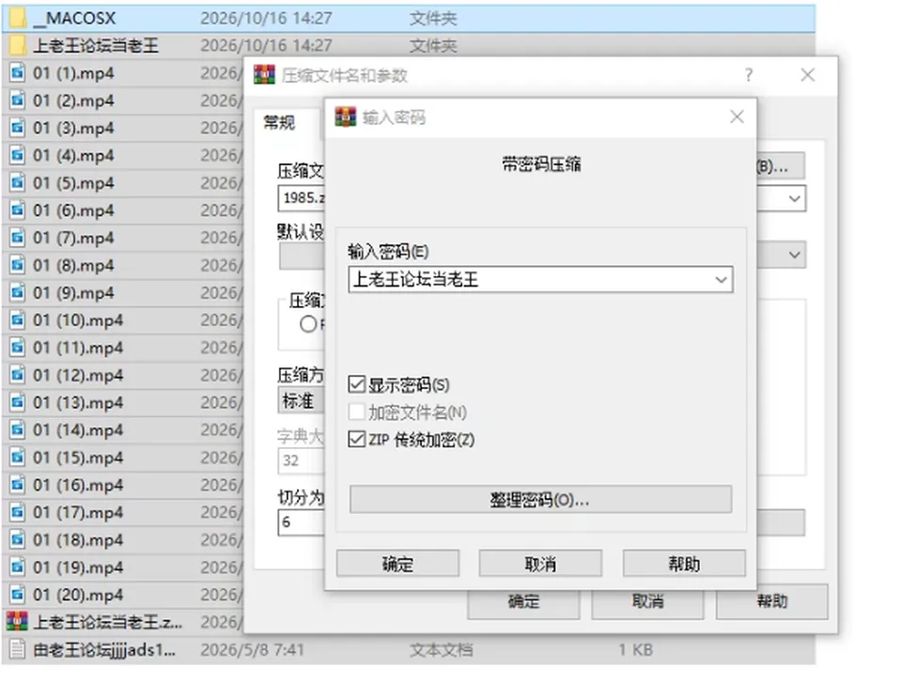The height and width of the screenshot is (683, 902).
Task: Click the 01 (5).mp4 video file icon
Action: 18,183
